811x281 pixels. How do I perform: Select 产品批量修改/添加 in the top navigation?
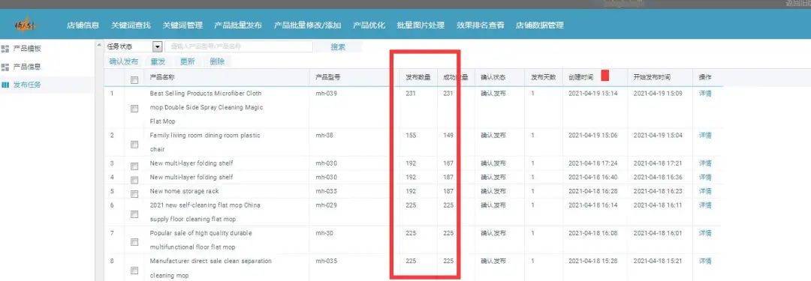[307, 25]
